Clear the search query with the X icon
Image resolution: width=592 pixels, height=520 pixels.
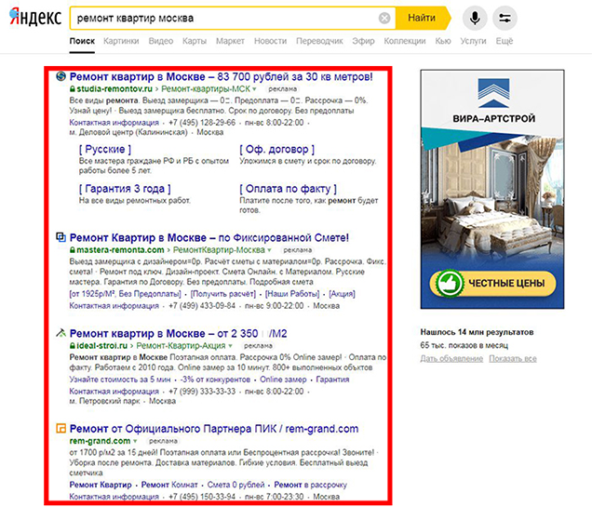coord(384,18)
